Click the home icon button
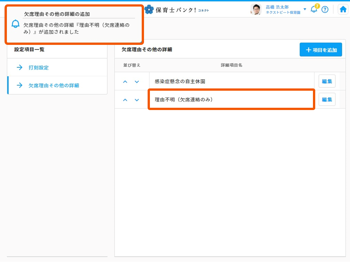The image size is (350, 262). pos(343,9)
